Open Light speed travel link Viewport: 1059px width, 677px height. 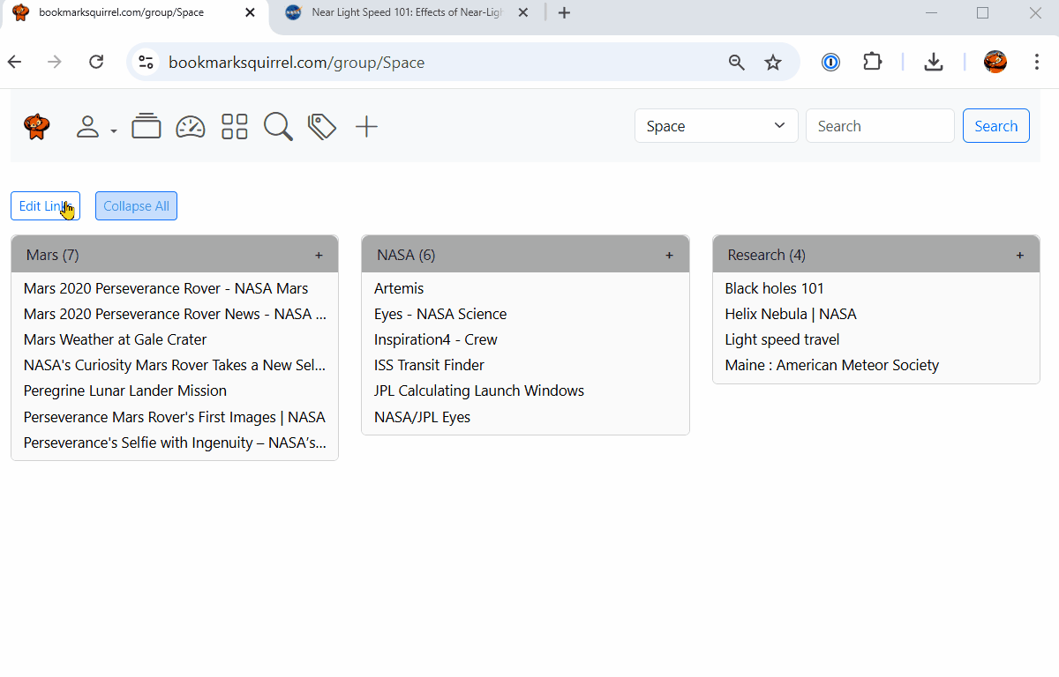(782, 339)
